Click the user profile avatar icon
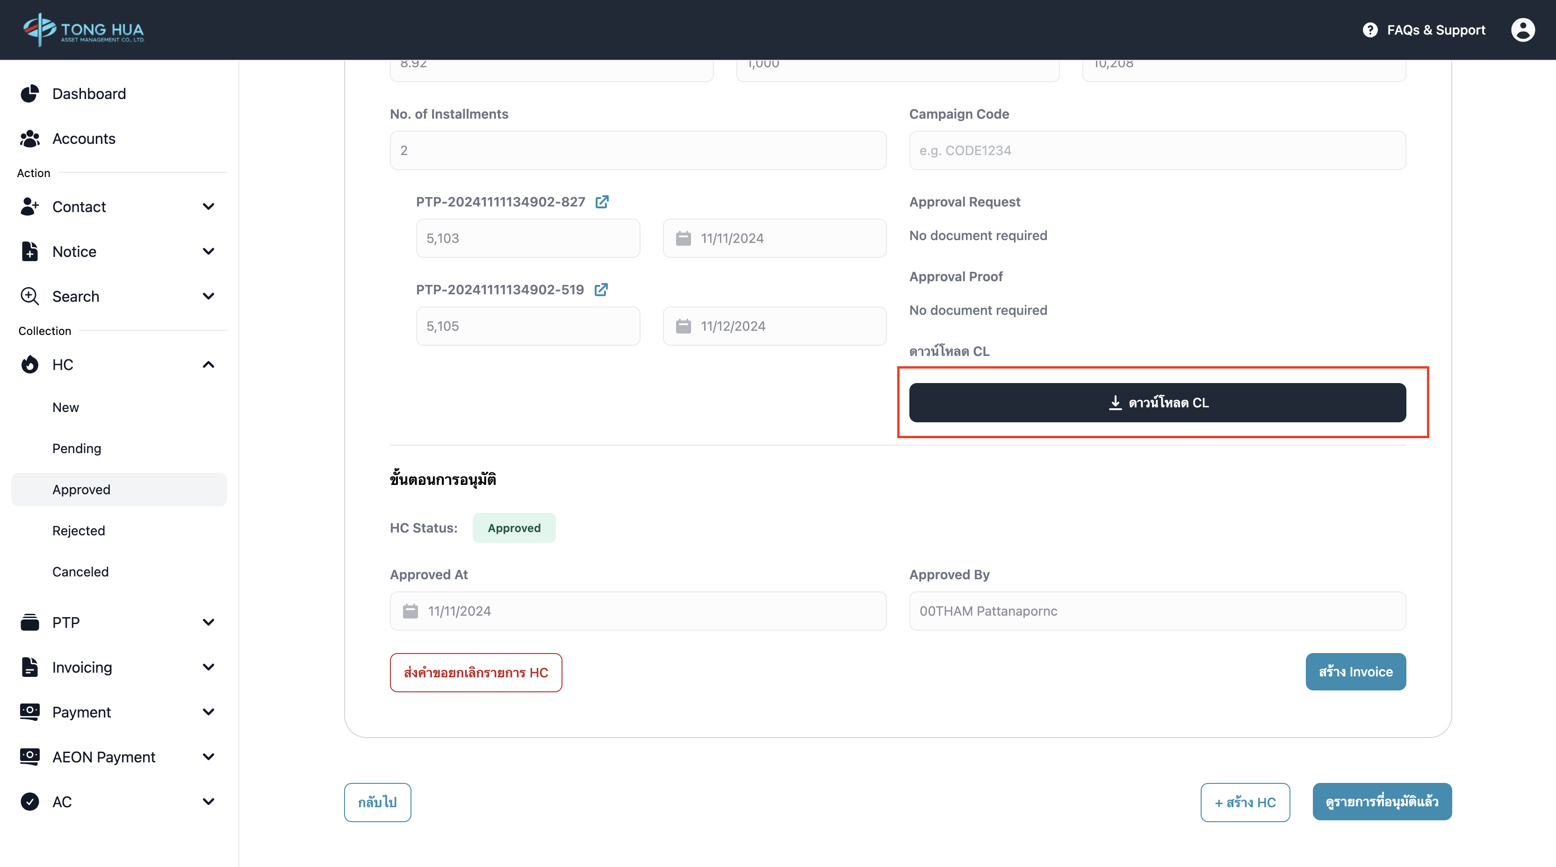The width and height of the screenshot is (1556, 867). 1522,29
